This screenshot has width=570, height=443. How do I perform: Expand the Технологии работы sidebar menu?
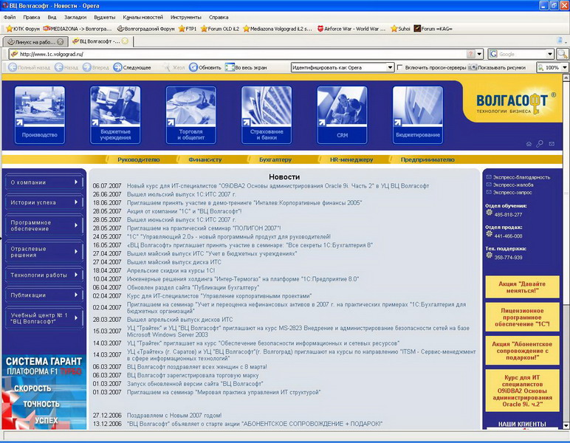point(44,275)
